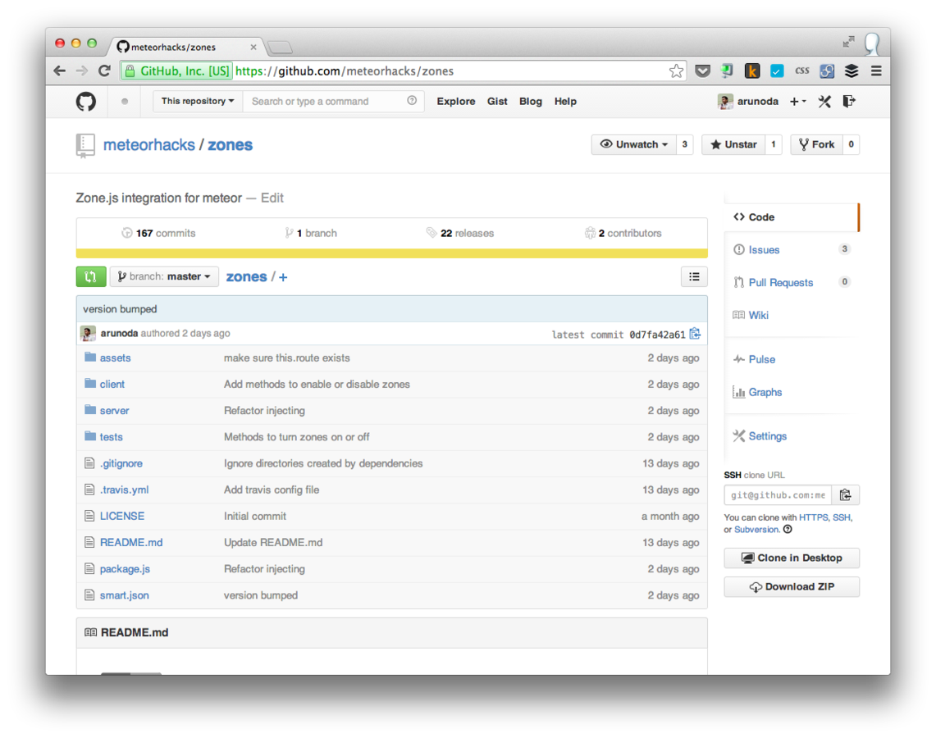Open the create new plus dropdown
The width and height of the screenshot is (936, 738).
pos(798,102)
